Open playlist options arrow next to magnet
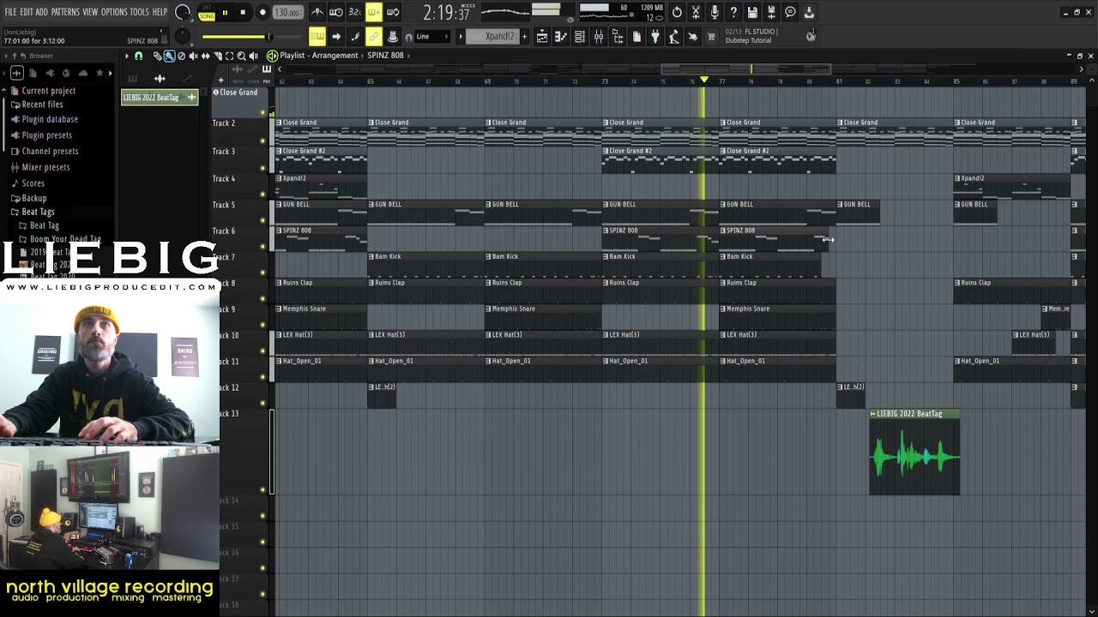 click(127, 56)
